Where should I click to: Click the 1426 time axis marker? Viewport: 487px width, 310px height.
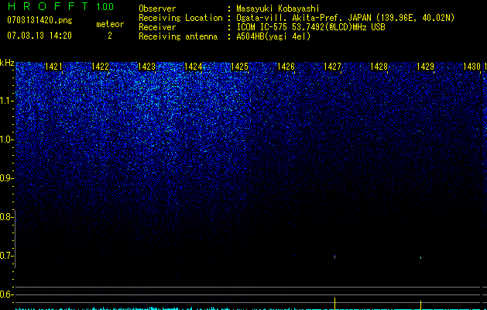pyautogui.click(x=286, y=67)
